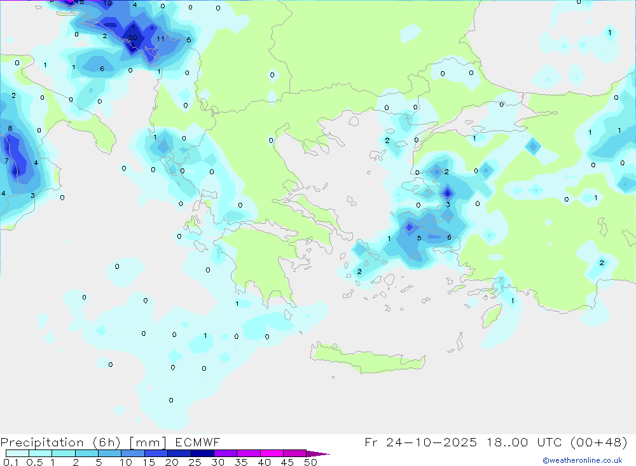Pick the 40–45 mm magenta legend swatch
The image size is (636, 466).
coord(272,453)
